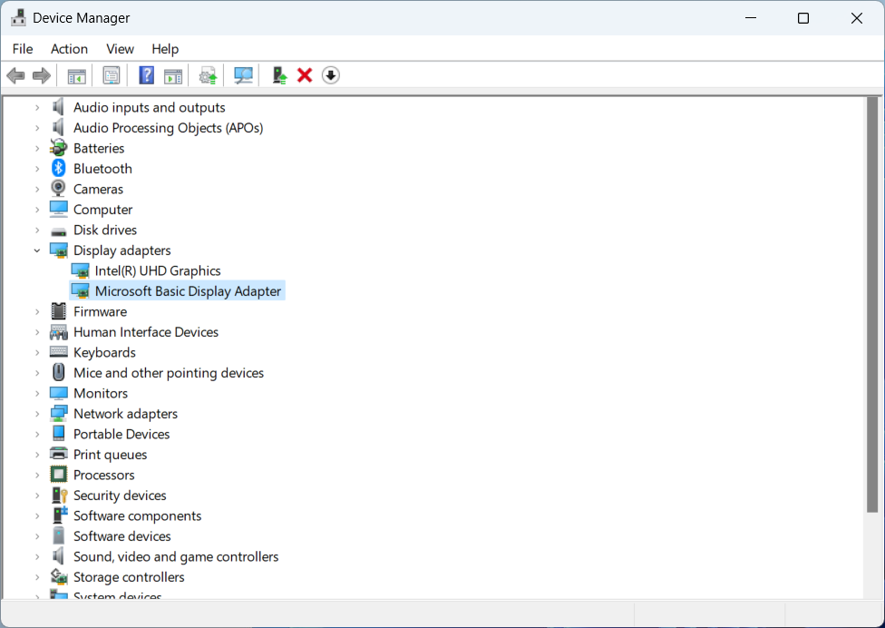Screen dimensions: 885x628
Task: Expand the Processors category
Action: click(x=37, y=475)
